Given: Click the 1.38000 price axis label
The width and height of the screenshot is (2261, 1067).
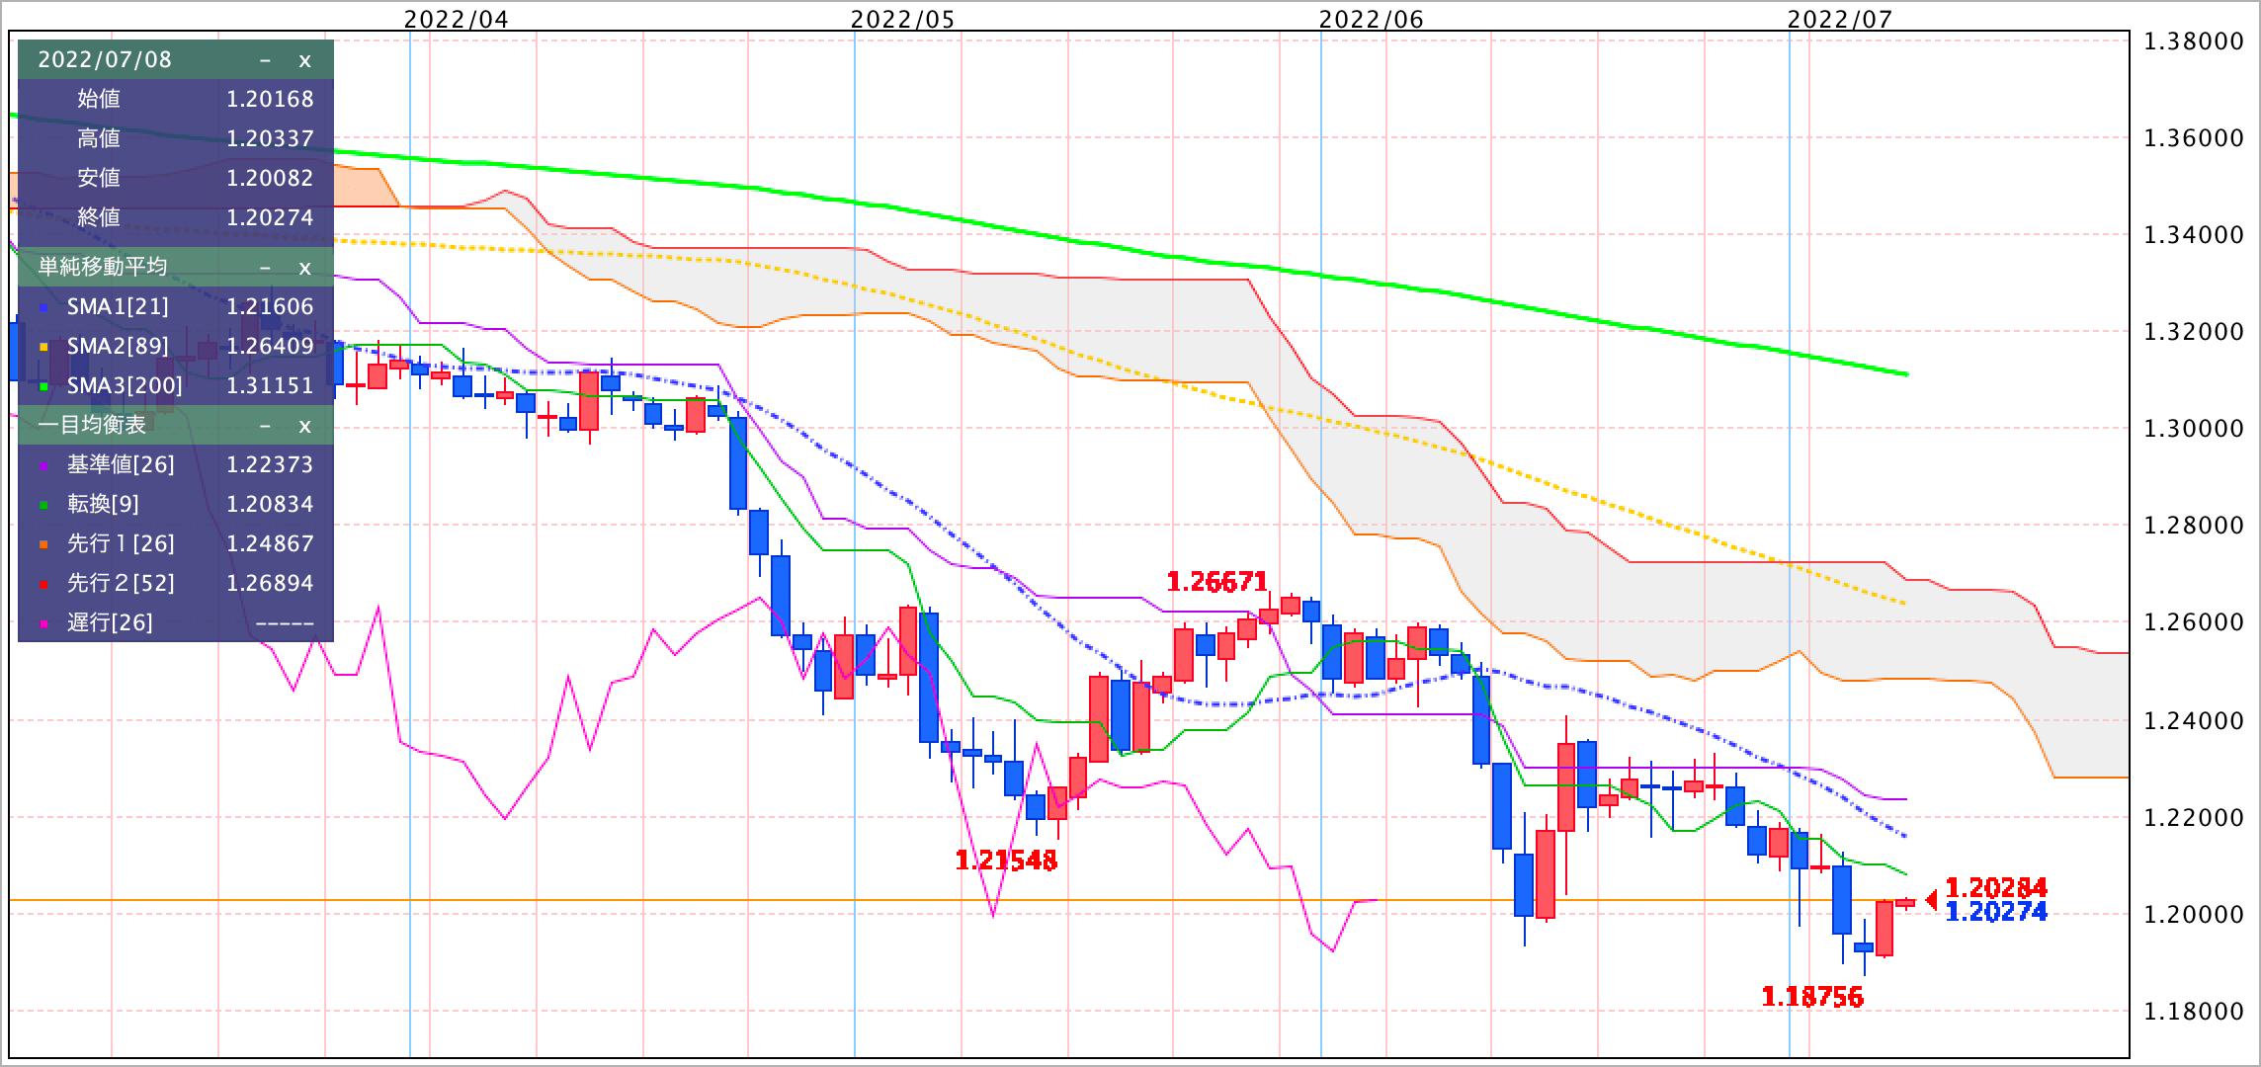Looking at the screenshot, I should [2192, 41].
